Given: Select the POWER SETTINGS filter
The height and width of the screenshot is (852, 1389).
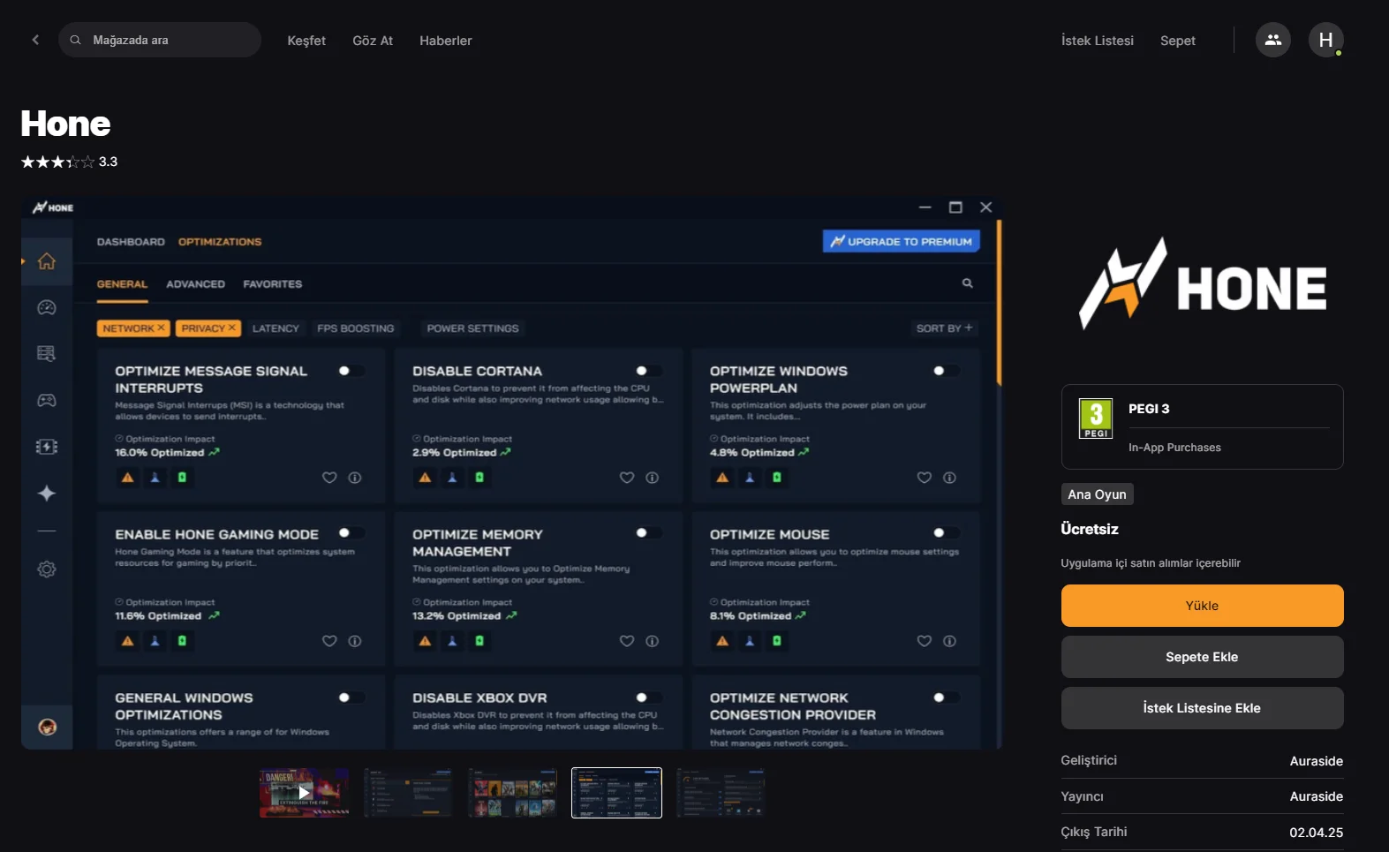Looking at the screenshot, I should [x=473, y=328].
